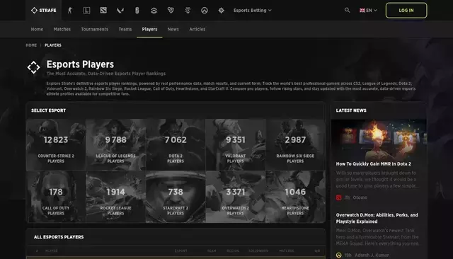Select League of Legends Players card
The width and height of the screenshot is (453, 259).
116,144
